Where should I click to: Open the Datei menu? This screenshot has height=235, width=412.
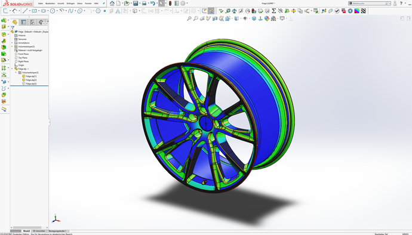tap(41, 4)
